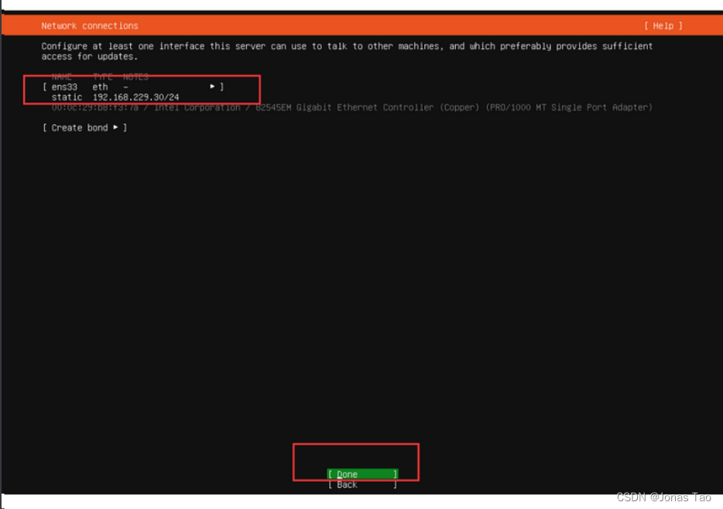The height and width of the screenshot is (509, 723).
Task: Select the highlighted Done button
Action: coord(361,473)
